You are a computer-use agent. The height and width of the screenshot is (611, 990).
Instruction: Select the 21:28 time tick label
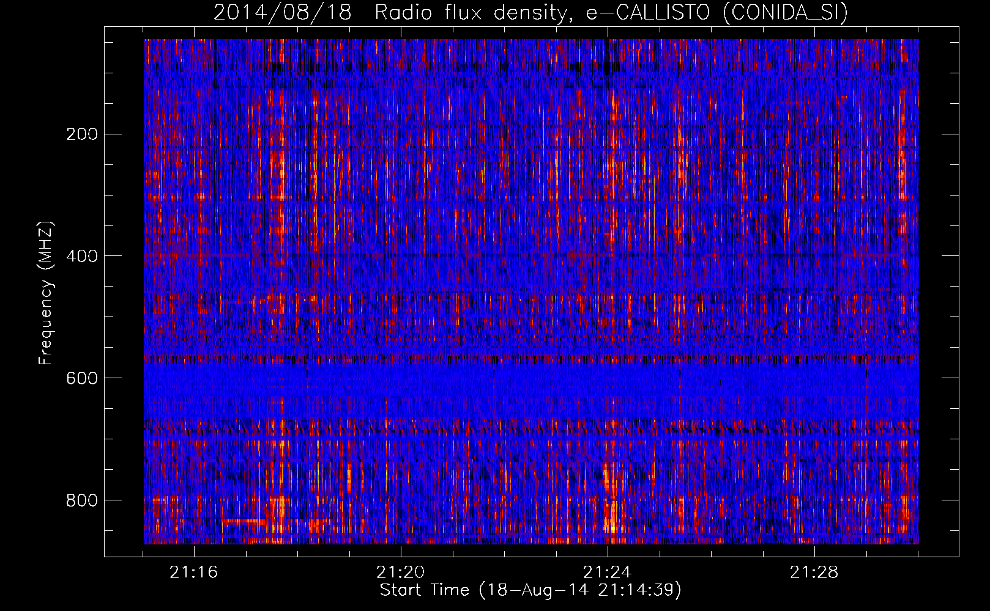pyautogui.click(x=814, y=573)
